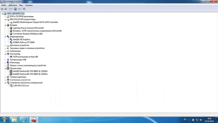
Task: Click the Action Center flag tray icon
Action: pyautogui.click(x=193, y=120)
